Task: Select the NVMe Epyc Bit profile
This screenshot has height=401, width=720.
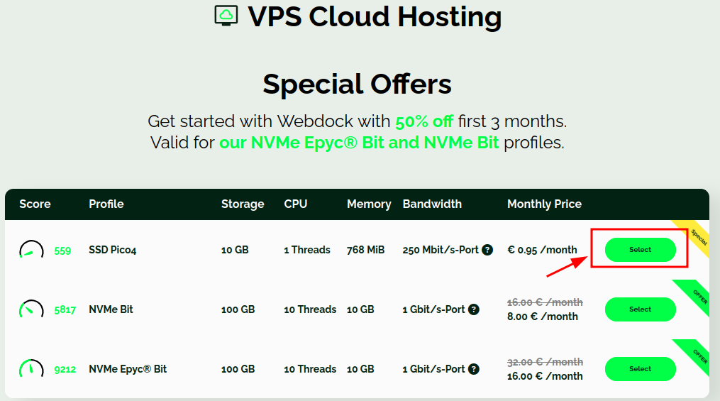Action: (x=640, y=369)
